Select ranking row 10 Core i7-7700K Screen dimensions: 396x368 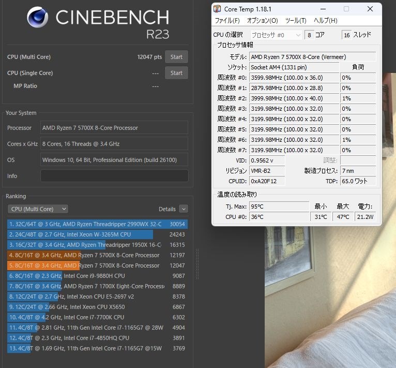97,317
